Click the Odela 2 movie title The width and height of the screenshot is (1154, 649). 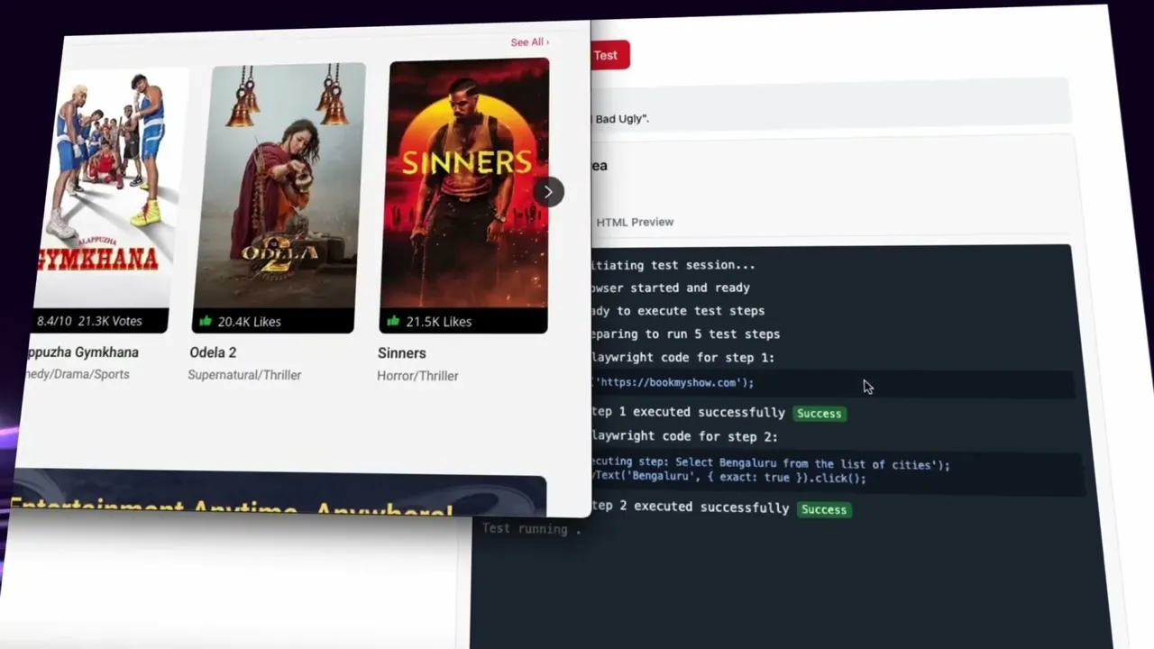[213, 352]
